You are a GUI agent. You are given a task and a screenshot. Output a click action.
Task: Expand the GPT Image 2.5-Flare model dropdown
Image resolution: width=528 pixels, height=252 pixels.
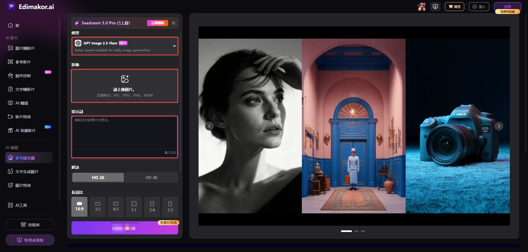click(x=125, y=46)
